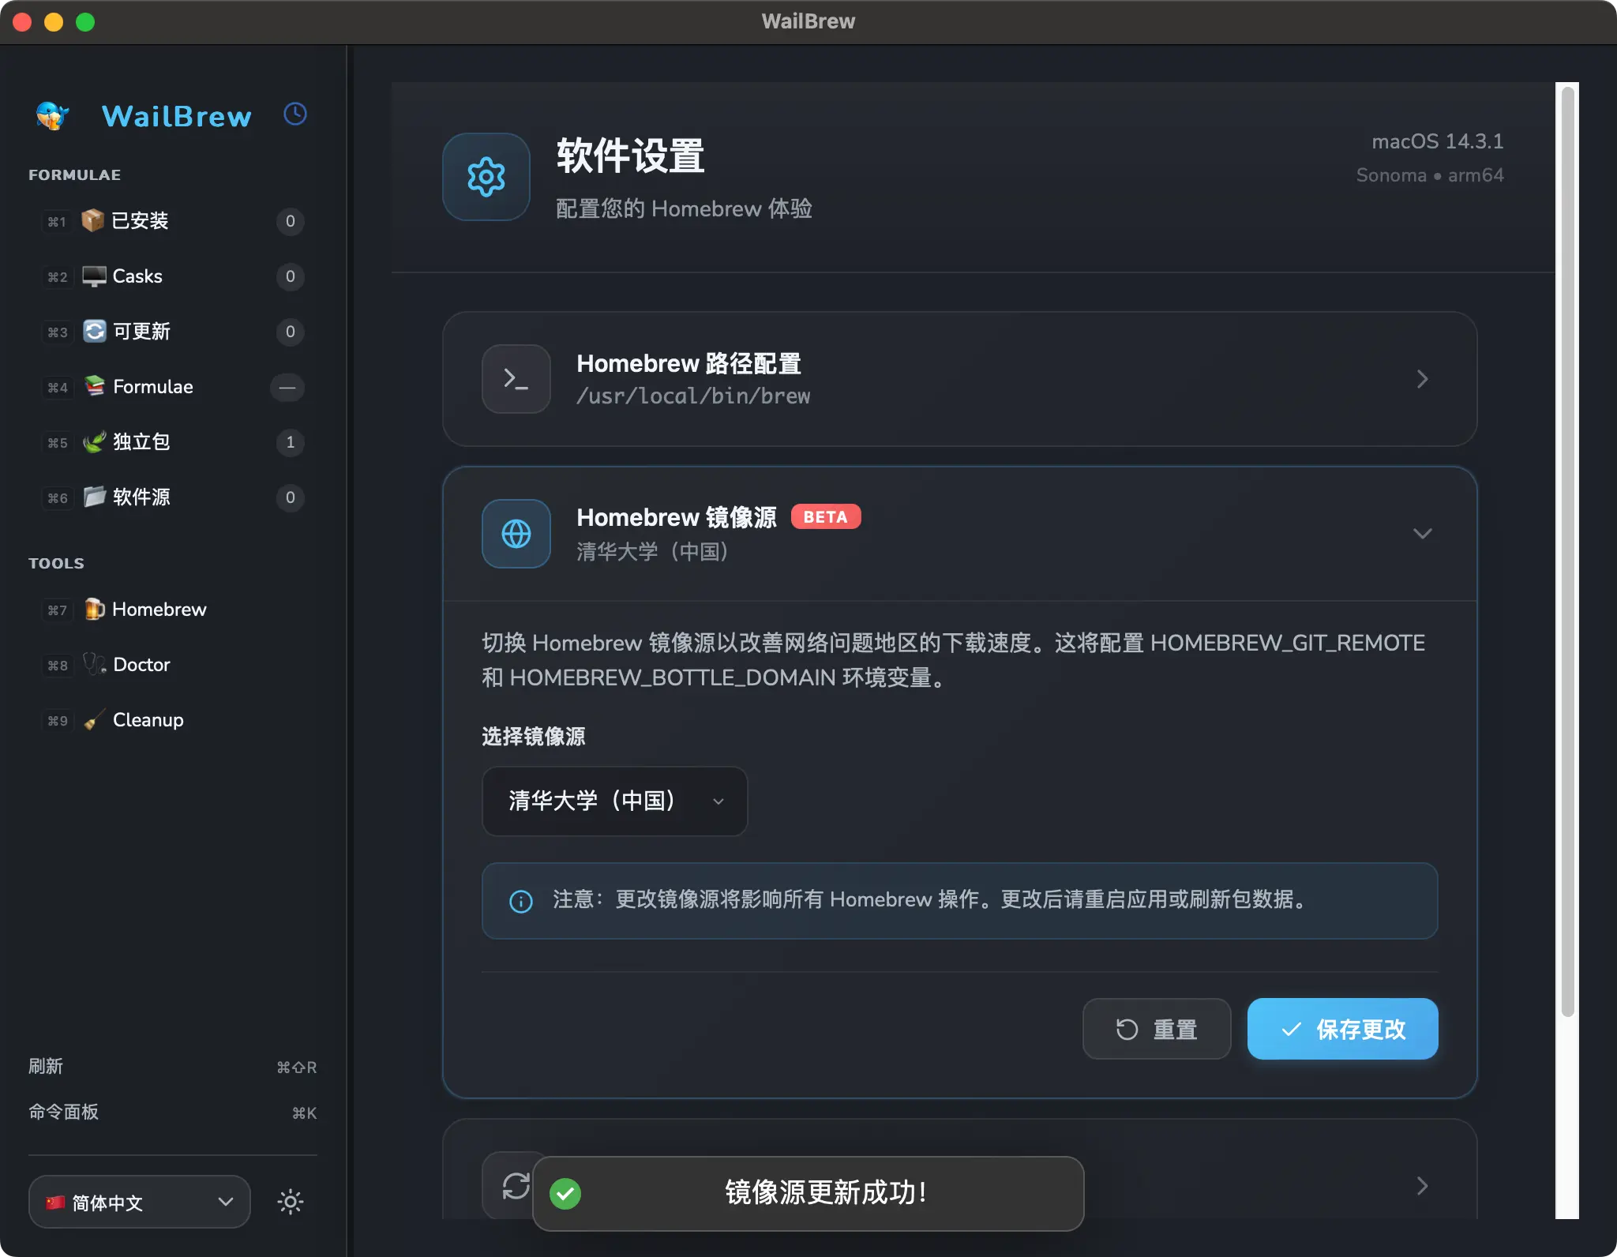
Task: Click the books icon beside Formulae
Action: click(x=95, y=386)
